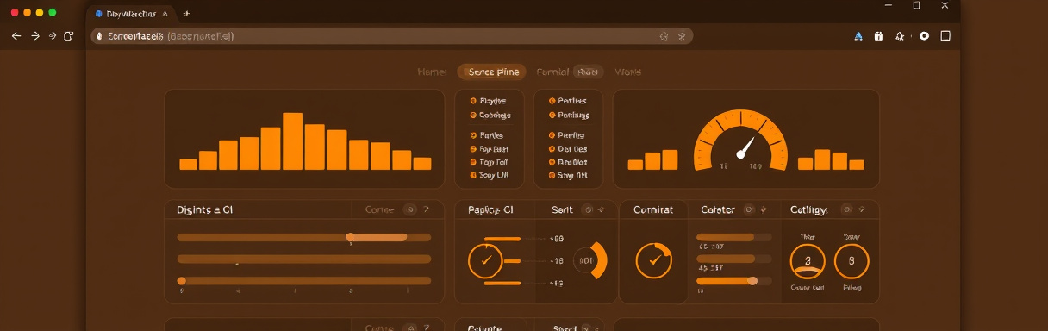Click the bottom slider handle in Digints a Cl panel
The height and width of the screenshot is (331, 1048).
pos(181,281)
